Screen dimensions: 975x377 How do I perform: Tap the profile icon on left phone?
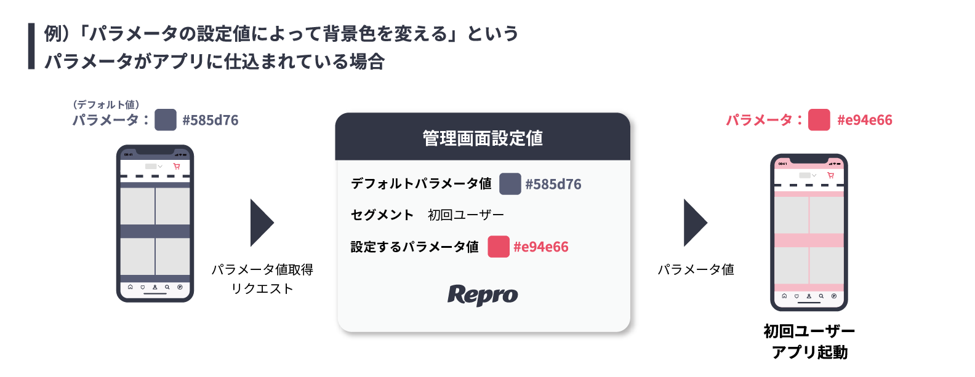tap(154, 287)
